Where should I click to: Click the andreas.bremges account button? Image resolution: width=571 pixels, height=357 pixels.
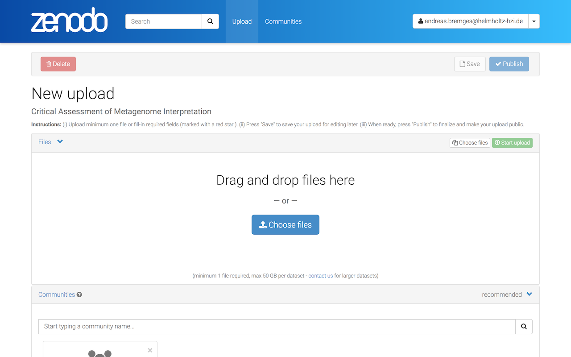(x=471, y=21)
